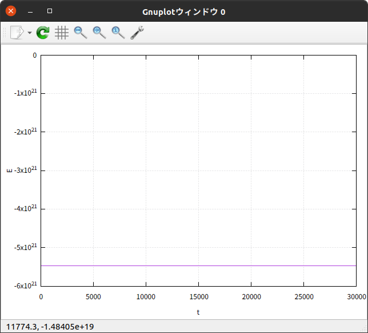This screenshot has height=333, width=368.
Task: Click the y-axis label -6x10^21
Action: 25,286
